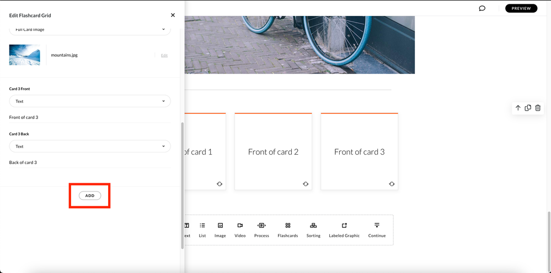Duplicate the flashcard block

pyautogui.click(x=528, y=108)
